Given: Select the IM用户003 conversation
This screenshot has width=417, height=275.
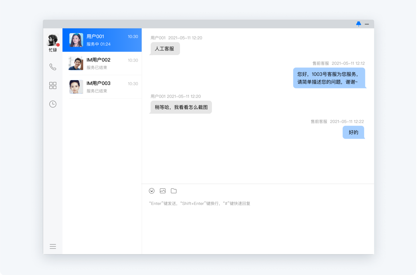Looking at the screenshot, I should click(x=102, y=87).
